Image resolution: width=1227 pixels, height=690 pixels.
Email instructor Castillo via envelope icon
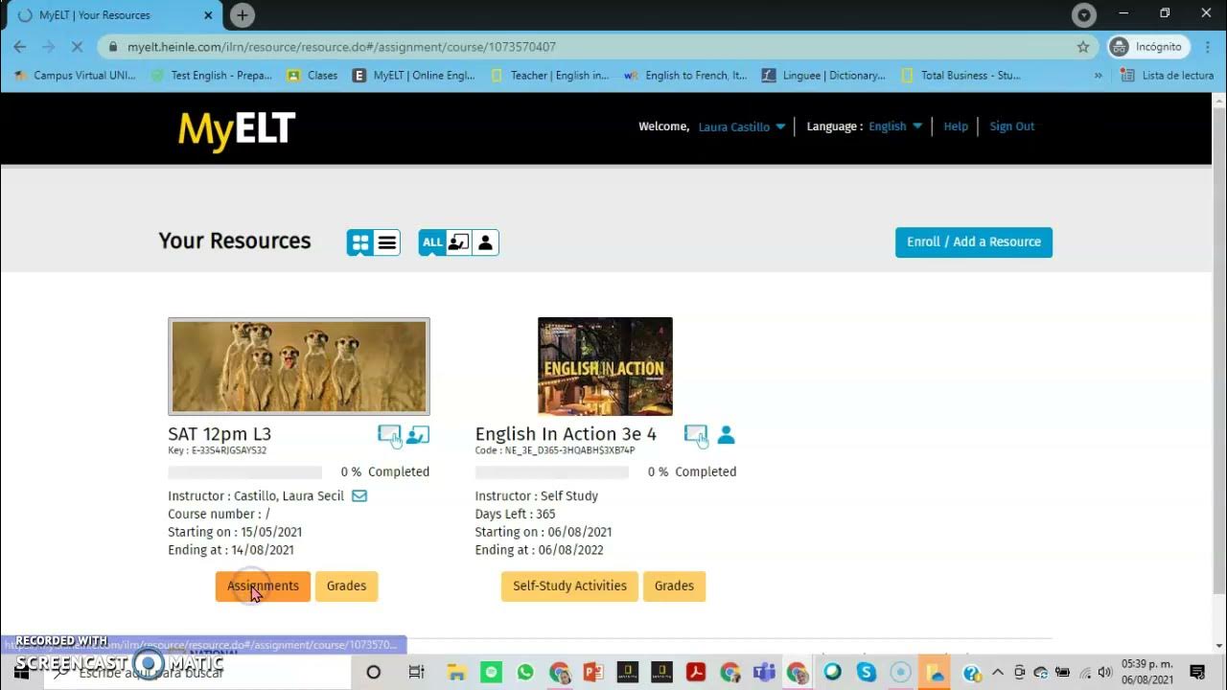pos(359,495)
